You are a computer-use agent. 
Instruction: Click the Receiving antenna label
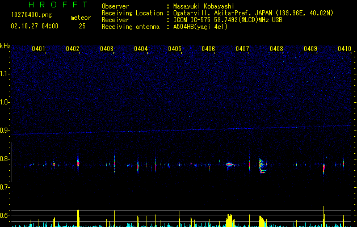tap(131, 27)
